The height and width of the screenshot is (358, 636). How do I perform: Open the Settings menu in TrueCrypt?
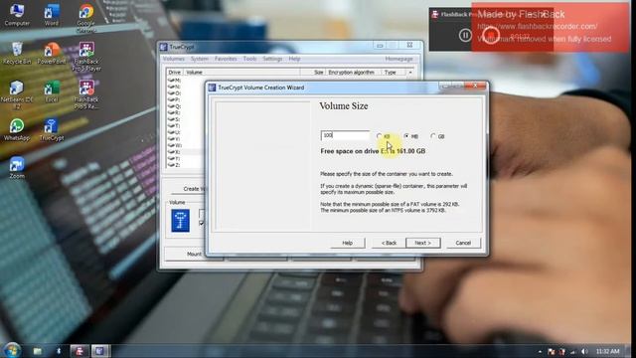(x=272, y=59)
